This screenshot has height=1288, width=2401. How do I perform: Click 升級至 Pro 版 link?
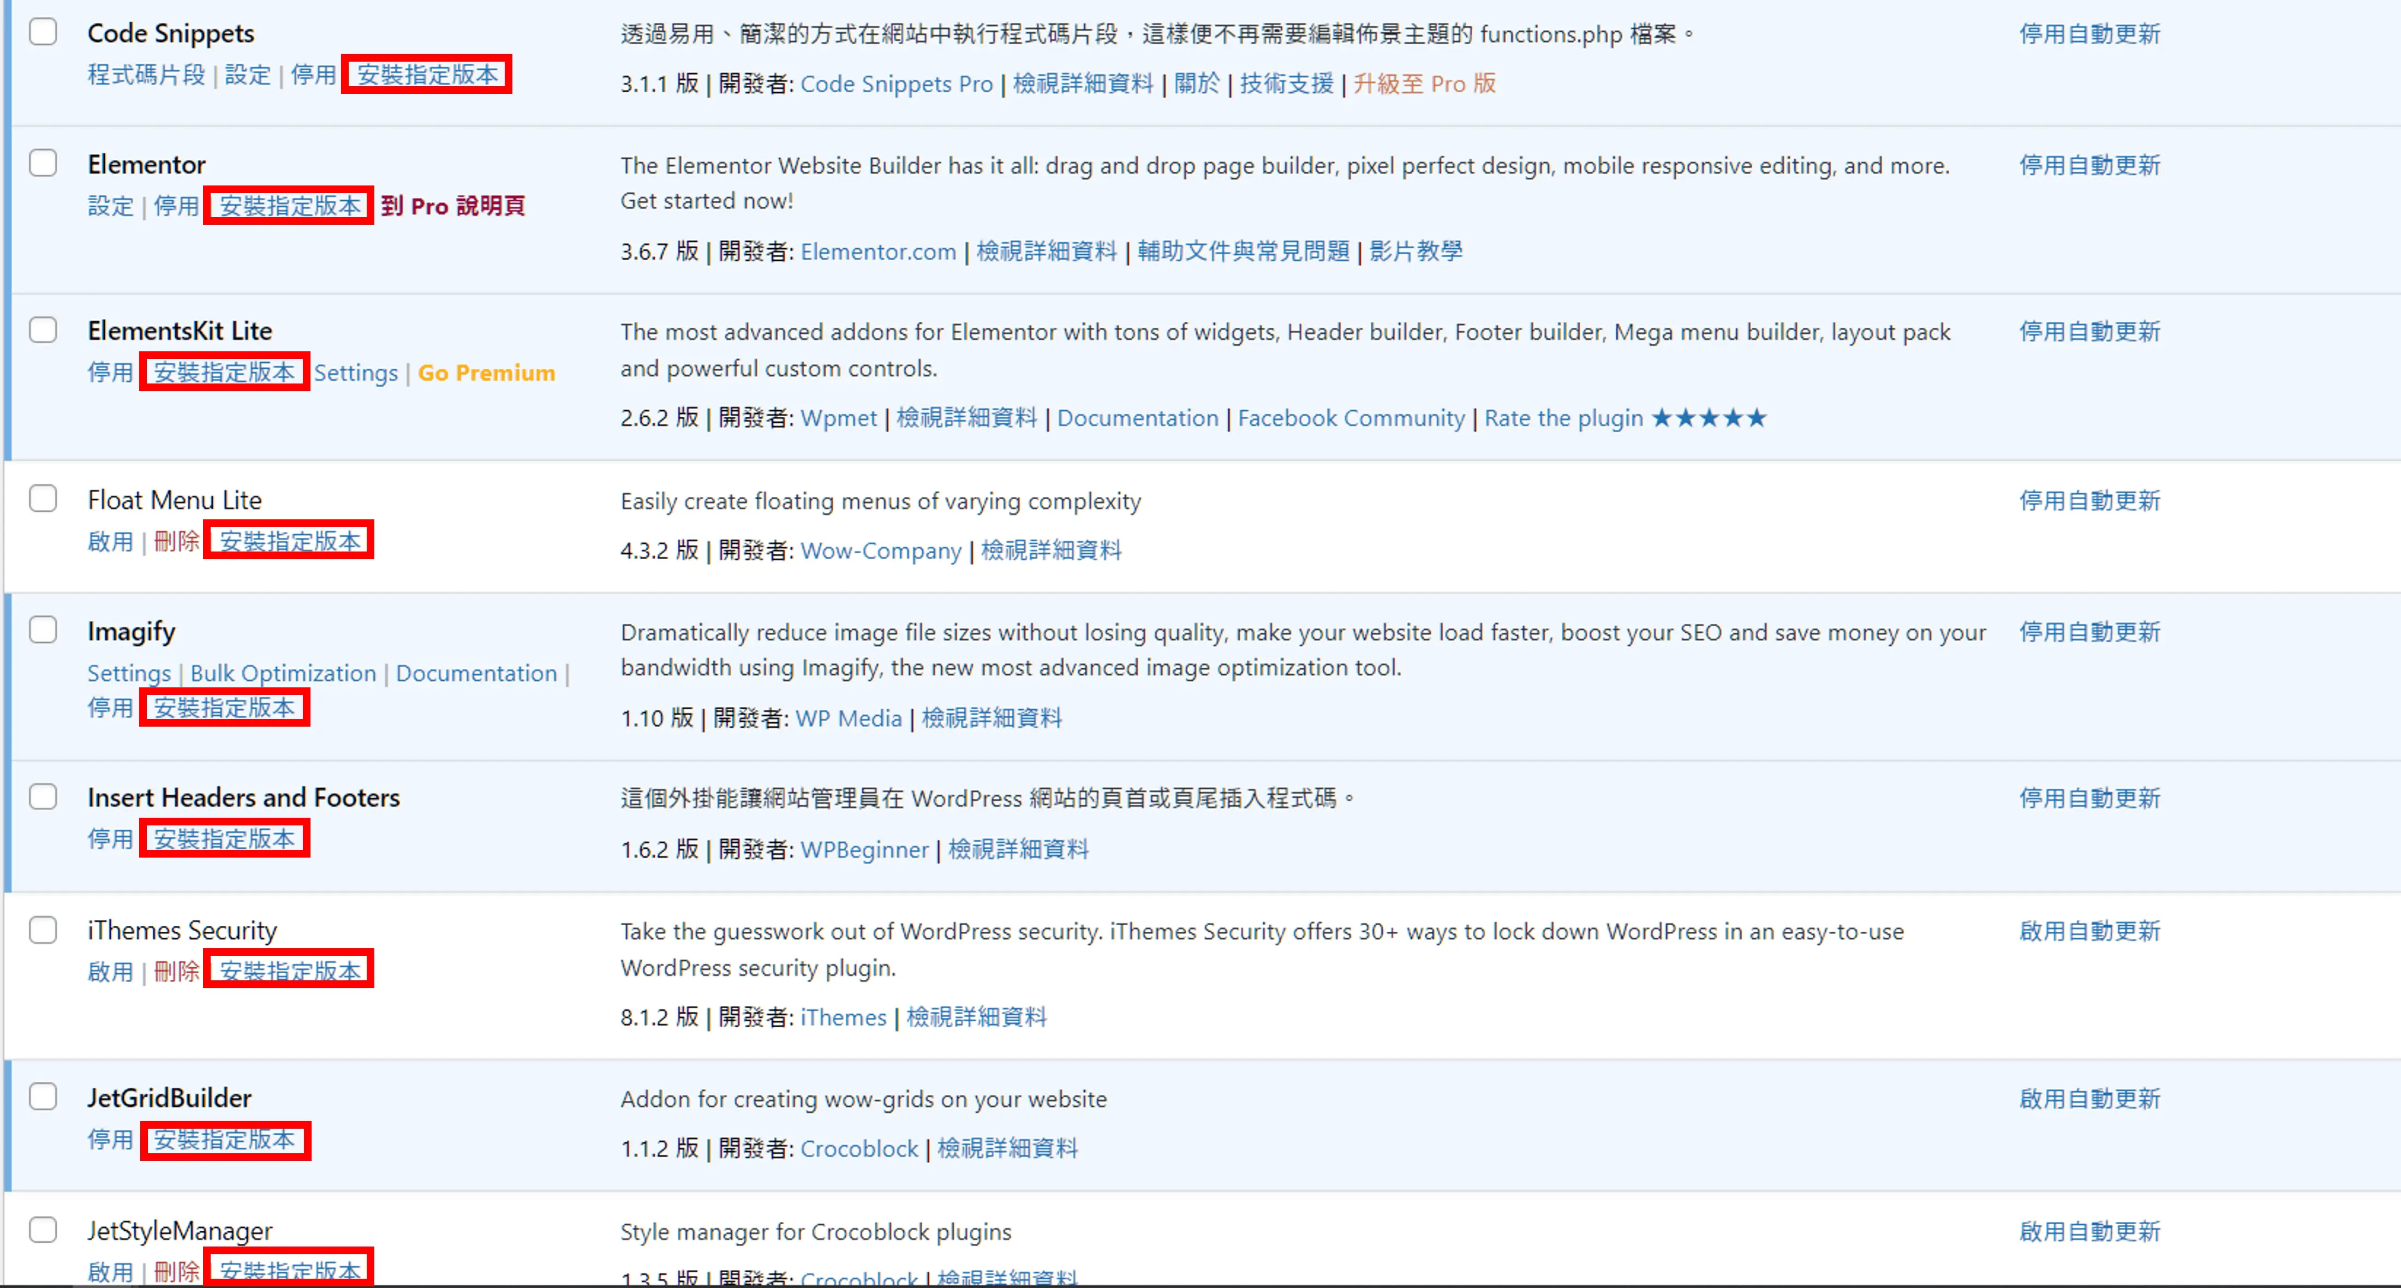coord(1424,84)
